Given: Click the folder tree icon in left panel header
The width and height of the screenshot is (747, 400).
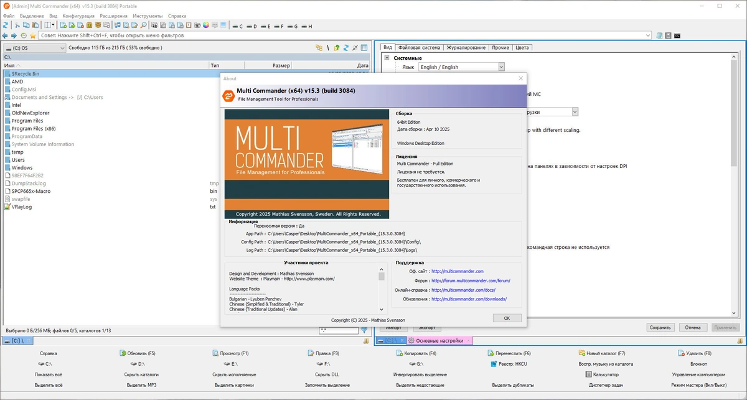Looking at the screenshot, I should [319, 47].
